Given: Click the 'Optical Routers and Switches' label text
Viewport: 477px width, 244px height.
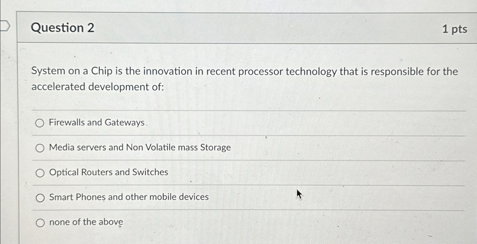Looking at the screenshot, I should click(109, 172).
